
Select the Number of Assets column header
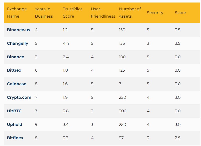(130, 13)
